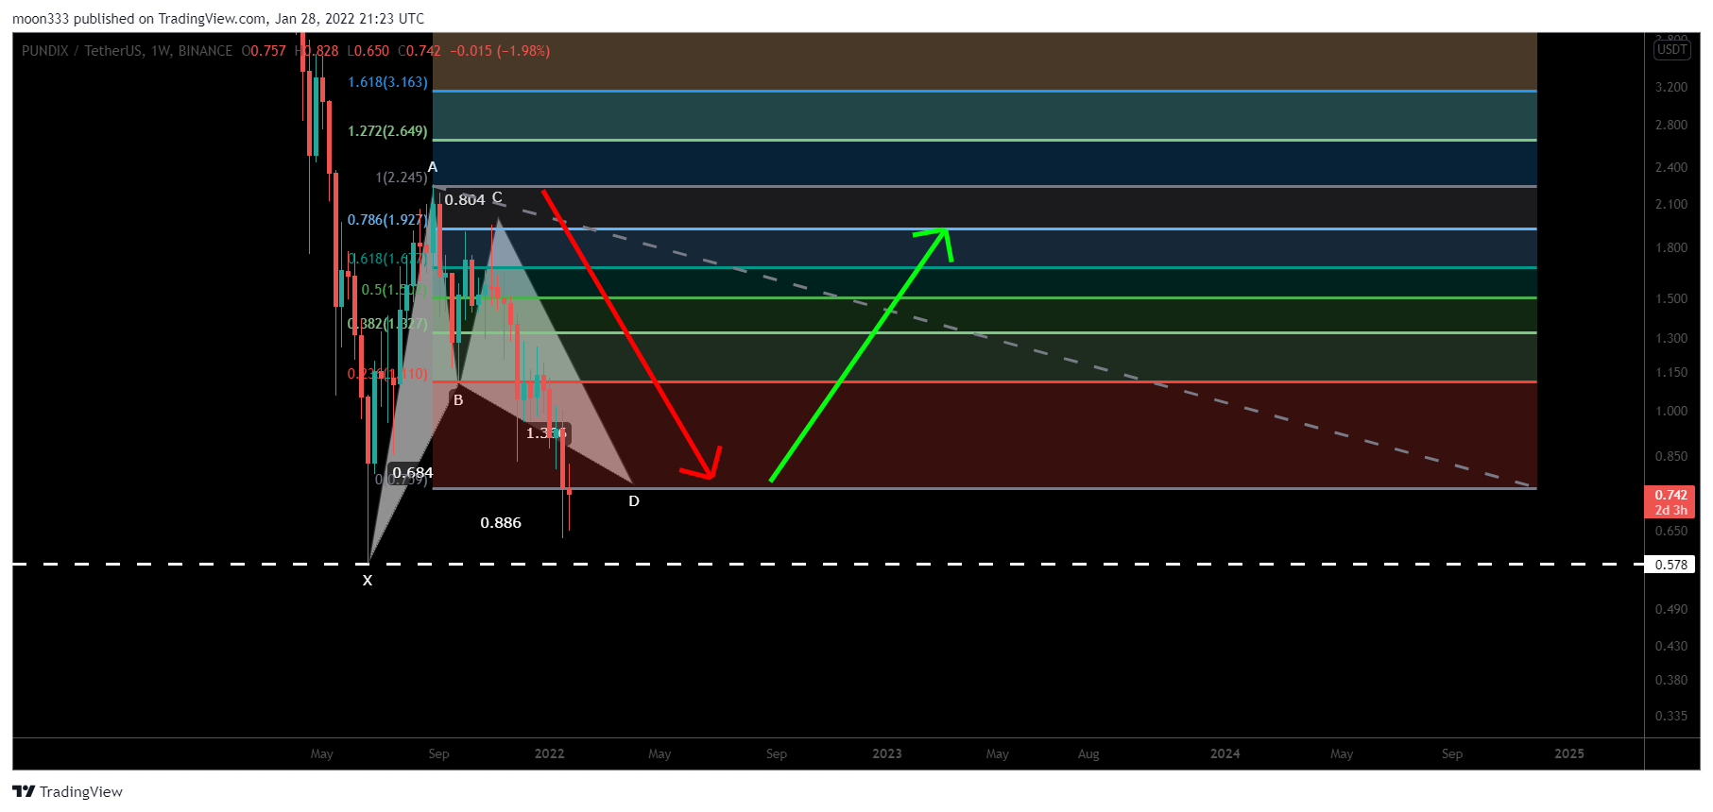The image size is (1713, 812).
Task: Click the moon333 published on TradingView caption
Action: (218, 19)
